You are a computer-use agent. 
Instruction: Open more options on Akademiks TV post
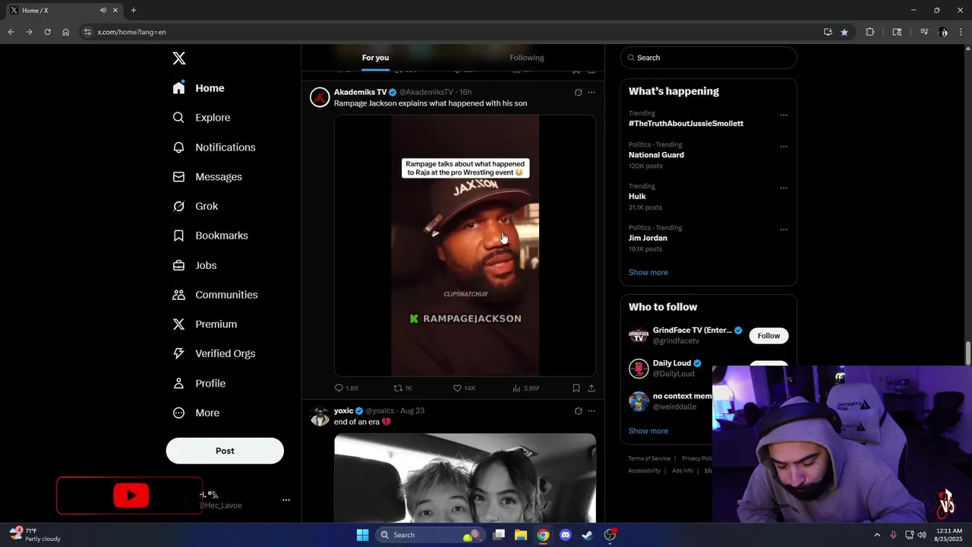click(x=592, y=93)
